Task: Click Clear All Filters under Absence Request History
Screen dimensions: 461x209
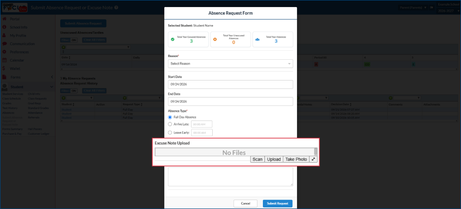Action: [x=95, y=91]
